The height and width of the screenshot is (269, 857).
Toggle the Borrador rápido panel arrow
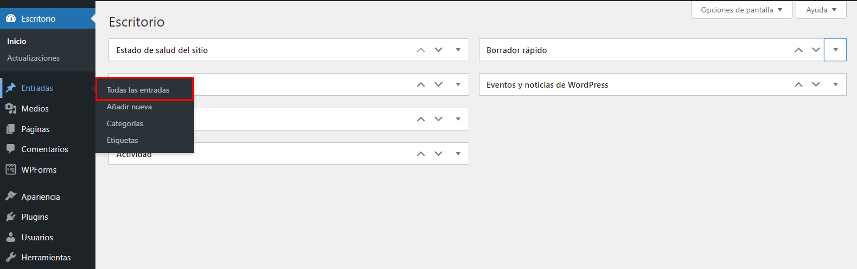click(835, 50)
